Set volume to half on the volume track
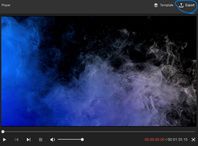The image size is (198, 146). [x=70, y=139]
